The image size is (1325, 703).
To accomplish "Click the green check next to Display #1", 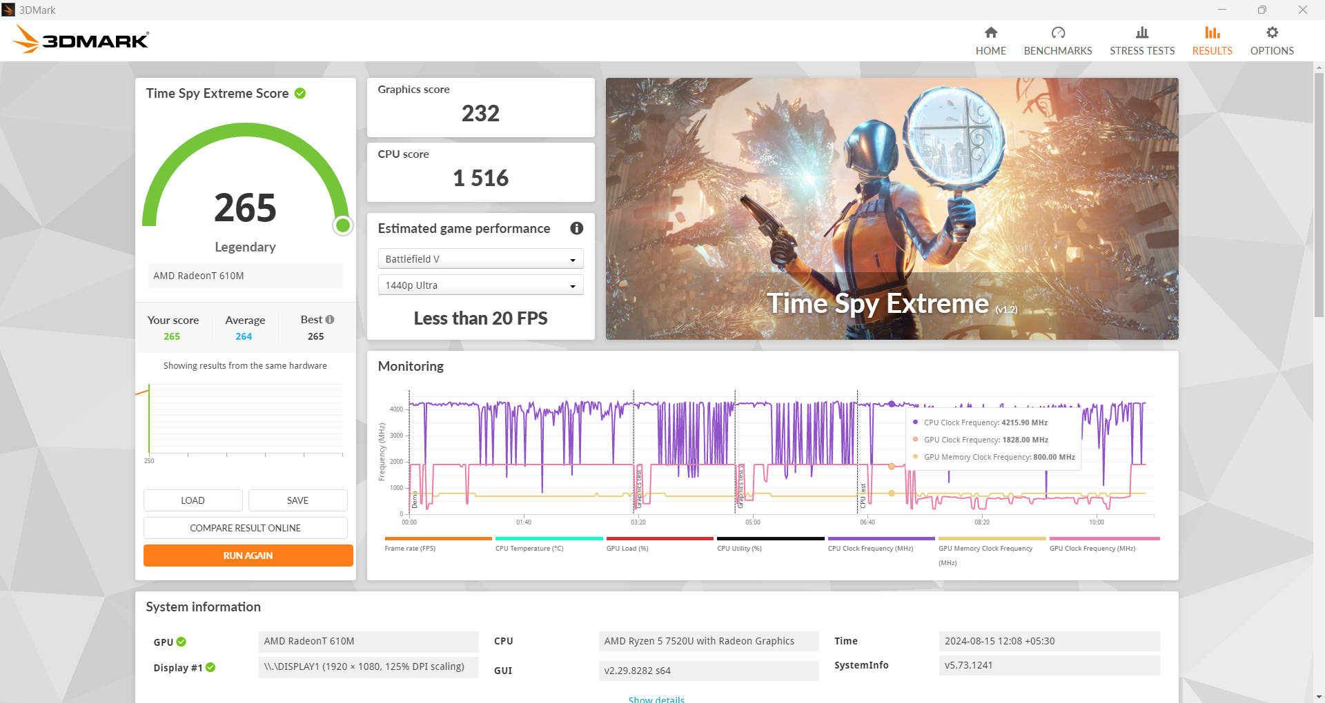I will click(210, 667).
